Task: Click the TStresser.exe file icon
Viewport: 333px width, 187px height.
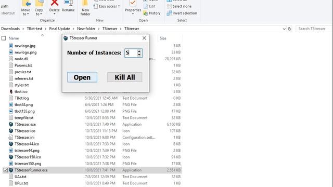Action: [x=11, y=124]
